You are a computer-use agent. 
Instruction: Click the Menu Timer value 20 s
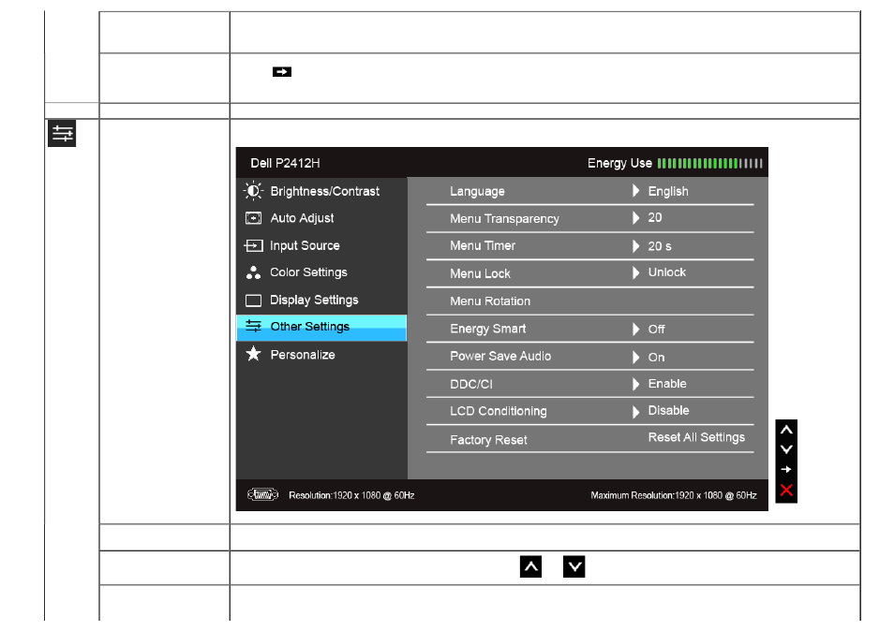click(660, 246)
